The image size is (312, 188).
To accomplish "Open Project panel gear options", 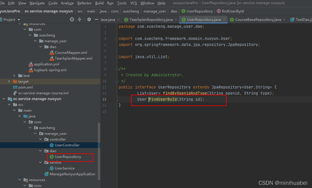I will (x=89, y=19).
